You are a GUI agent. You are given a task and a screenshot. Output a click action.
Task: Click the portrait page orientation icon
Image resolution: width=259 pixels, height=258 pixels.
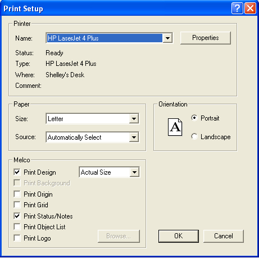click(x=175, y=127)
